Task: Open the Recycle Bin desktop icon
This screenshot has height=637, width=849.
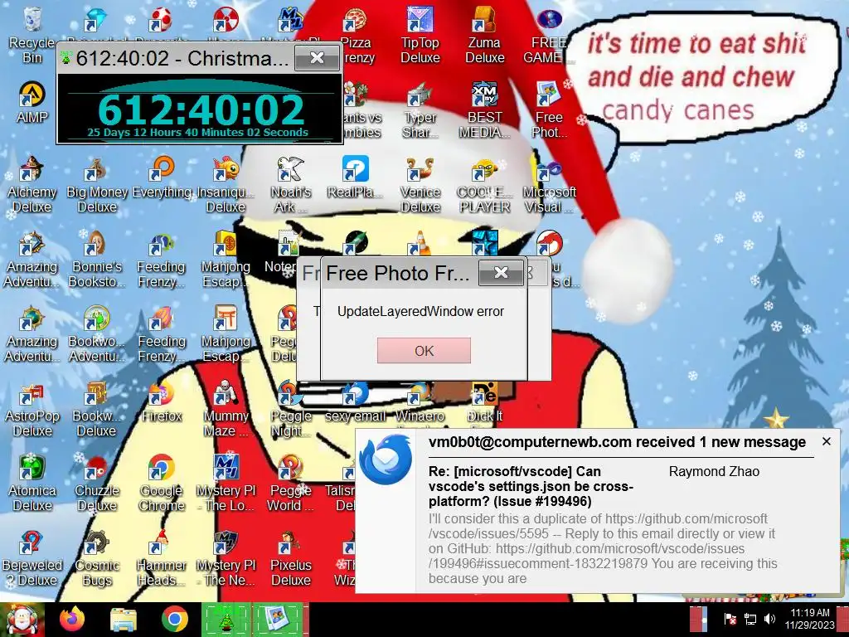Action: tap(32, 36)
